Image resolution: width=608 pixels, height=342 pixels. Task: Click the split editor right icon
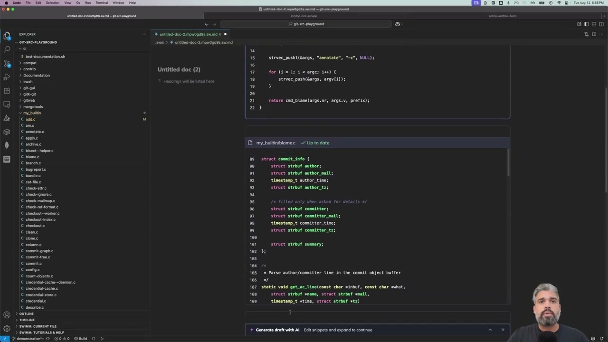(x=594, y=34)
